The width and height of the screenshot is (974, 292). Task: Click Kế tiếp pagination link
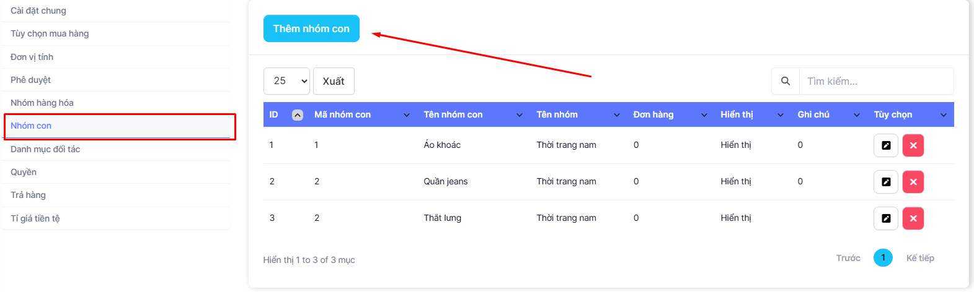click(920, 258)
